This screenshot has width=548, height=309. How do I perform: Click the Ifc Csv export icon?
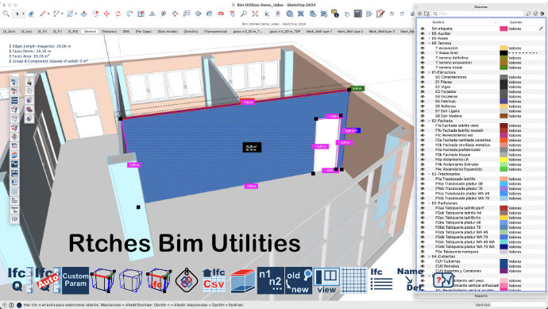(214, 280)
